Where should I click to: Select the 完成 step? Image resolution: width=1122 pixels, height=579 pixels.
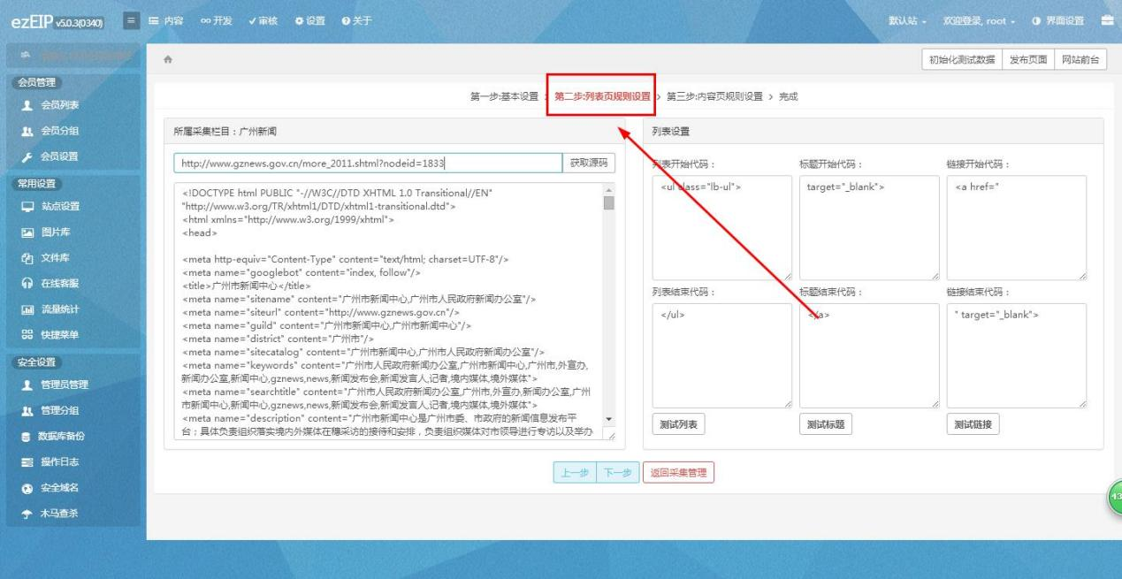point(789,96)
